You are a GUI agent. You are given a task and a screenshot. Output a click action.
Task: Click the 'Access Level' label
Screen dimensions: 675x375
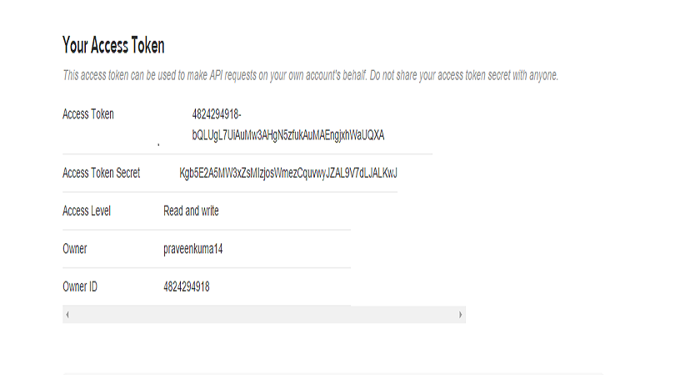[x=87, y=211]
